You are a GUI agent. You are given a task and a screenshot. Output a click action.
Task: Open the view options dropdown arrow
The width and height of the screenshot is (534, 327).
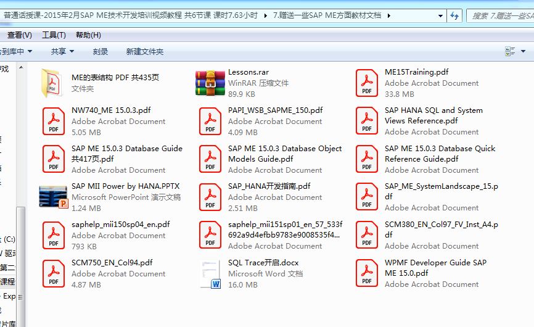click(523, 51)
